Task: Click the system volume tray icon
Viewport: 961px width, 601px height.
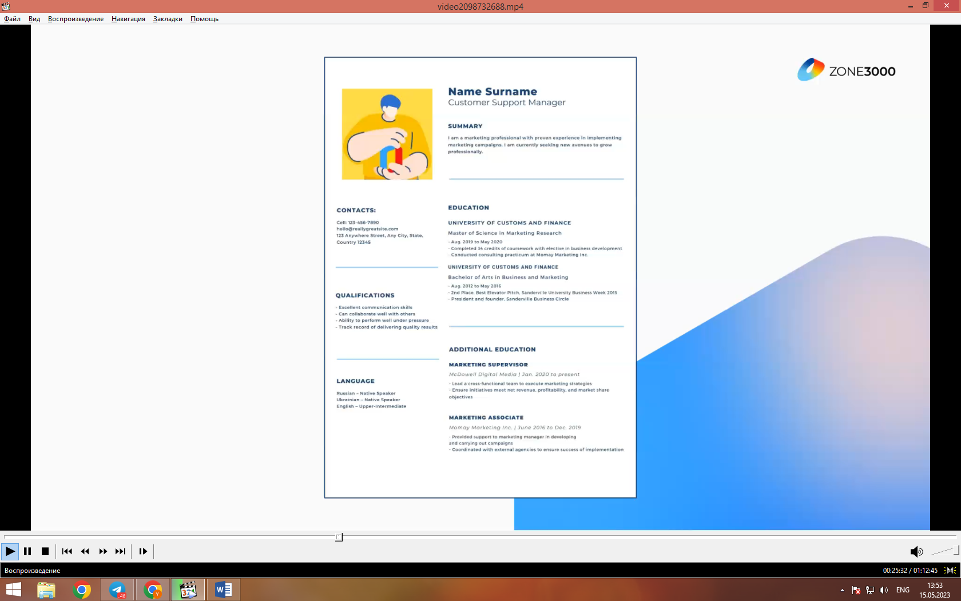Action: (884, 590)
